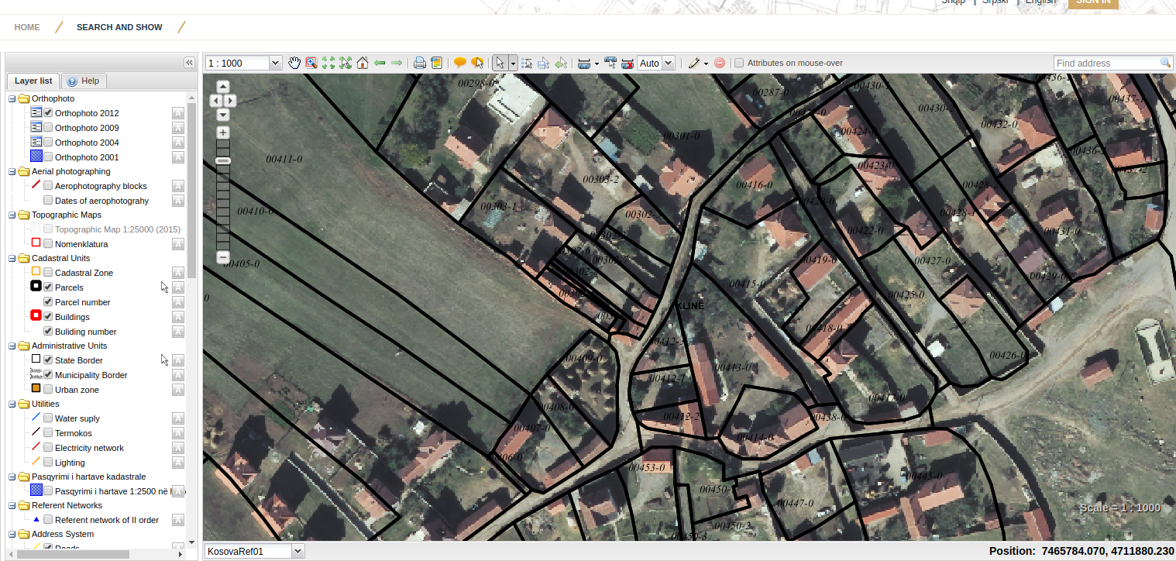Click the zoom out minus button
Screen dimensions: 1176x561
[223, 256]
